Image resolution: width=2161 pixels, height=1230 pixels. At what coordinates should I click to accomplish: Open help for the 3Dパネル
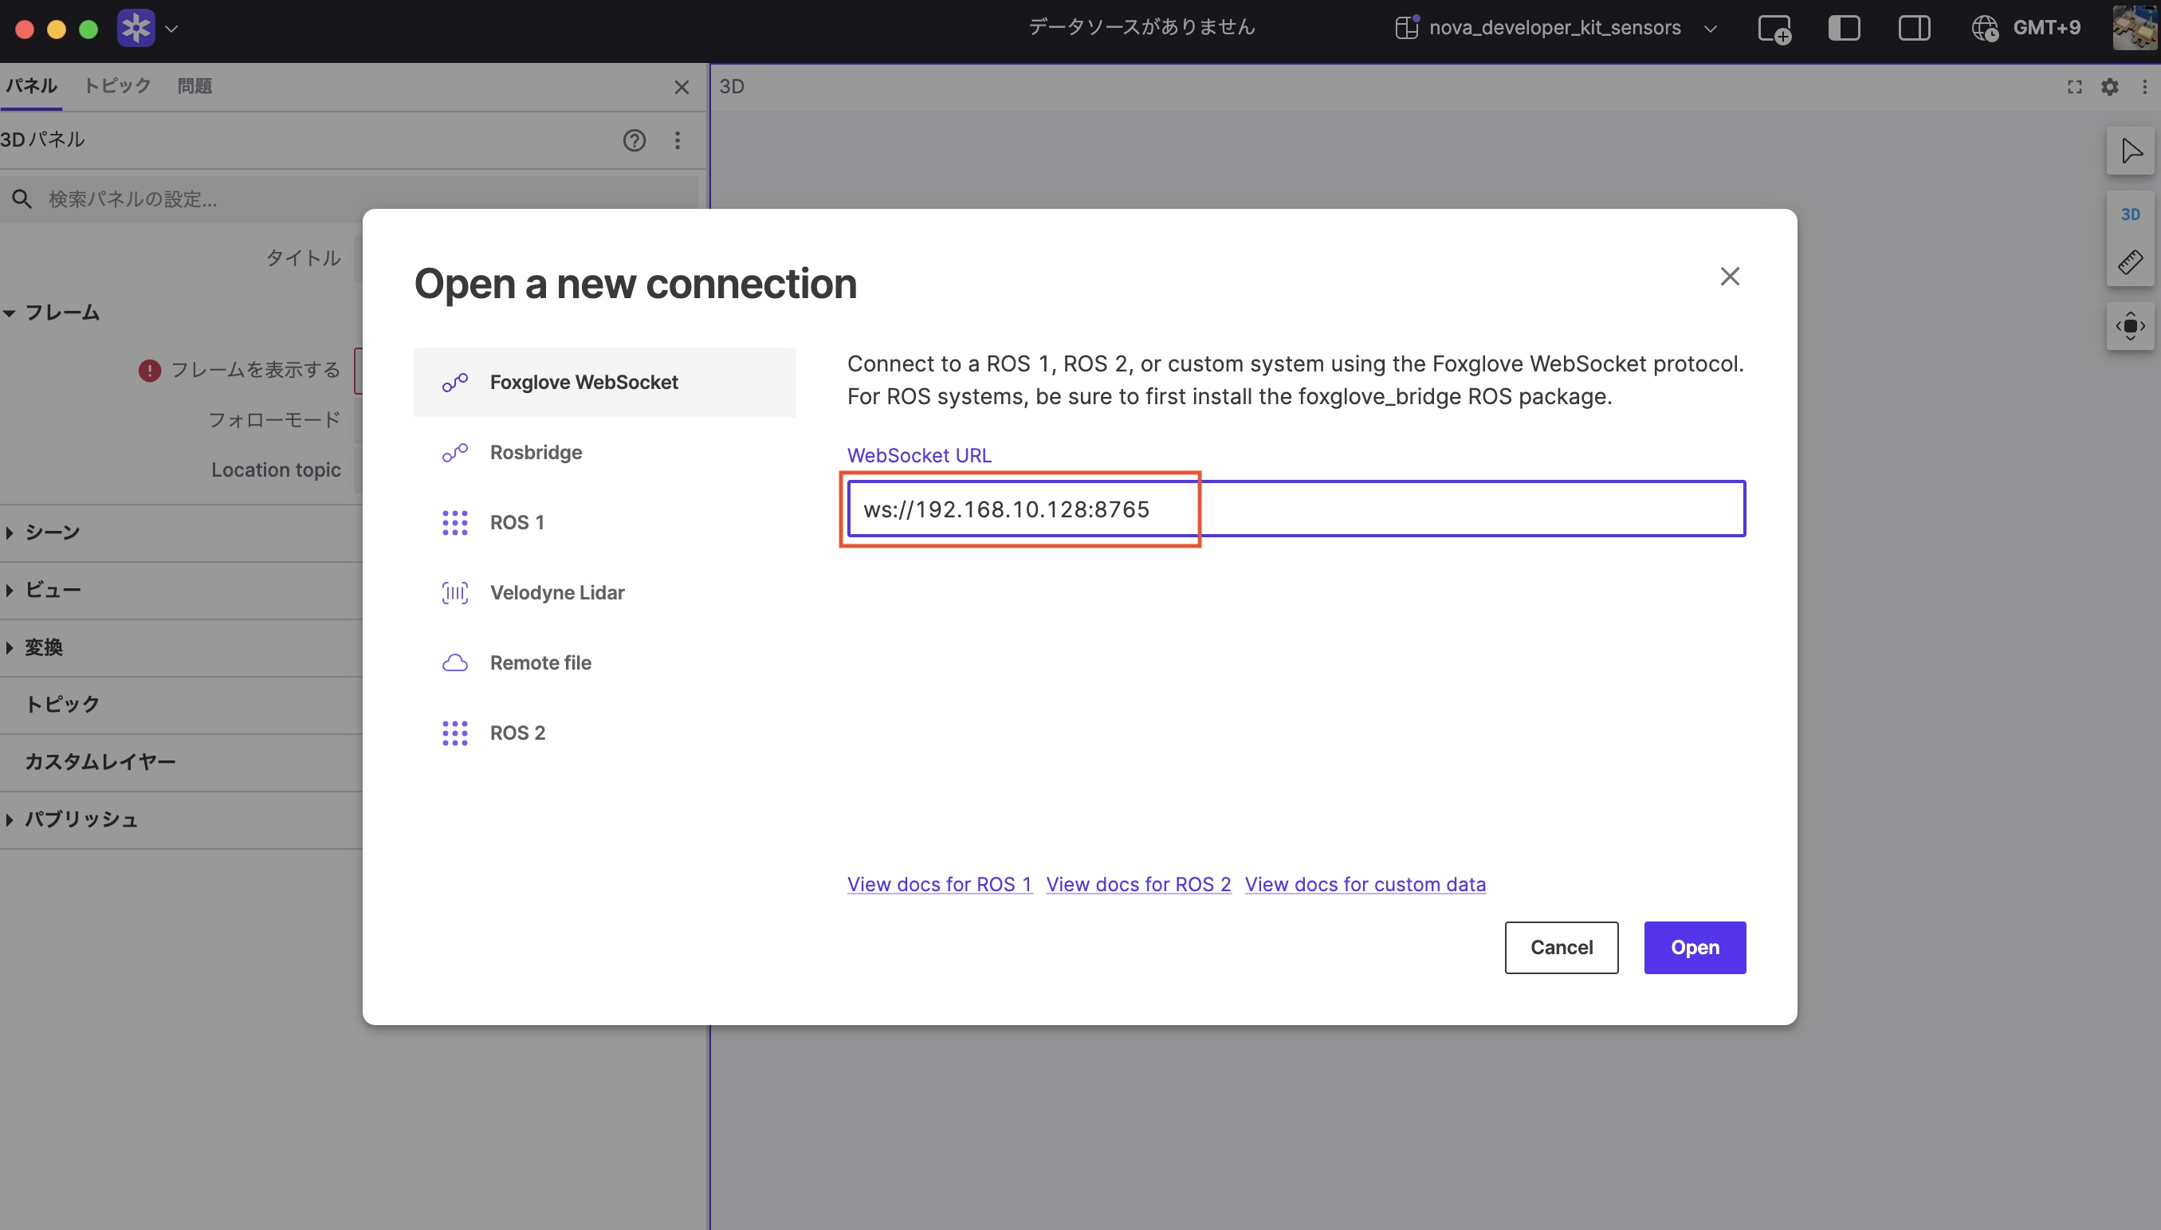point(635,140)
